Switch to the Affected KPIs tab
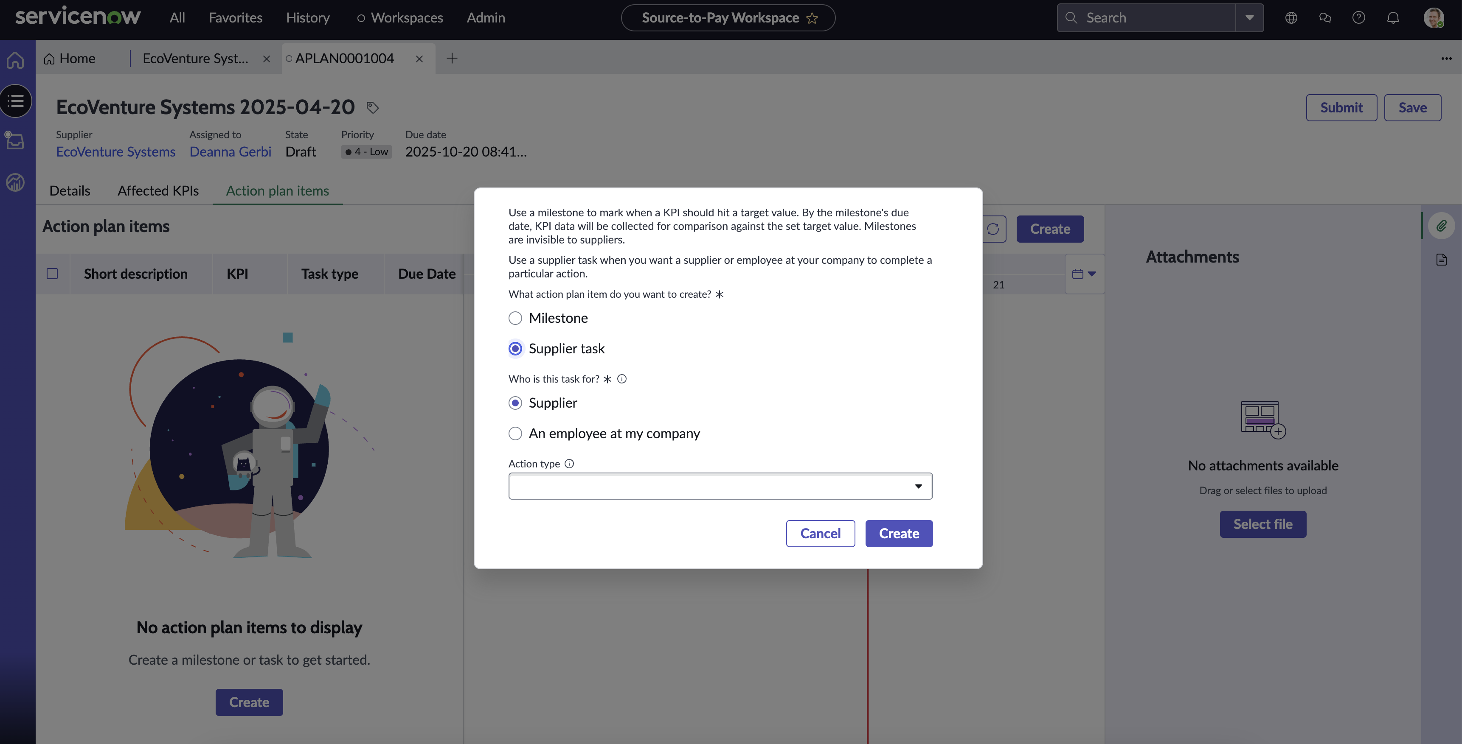The image size is (1462, 744). tap(158, 191)
